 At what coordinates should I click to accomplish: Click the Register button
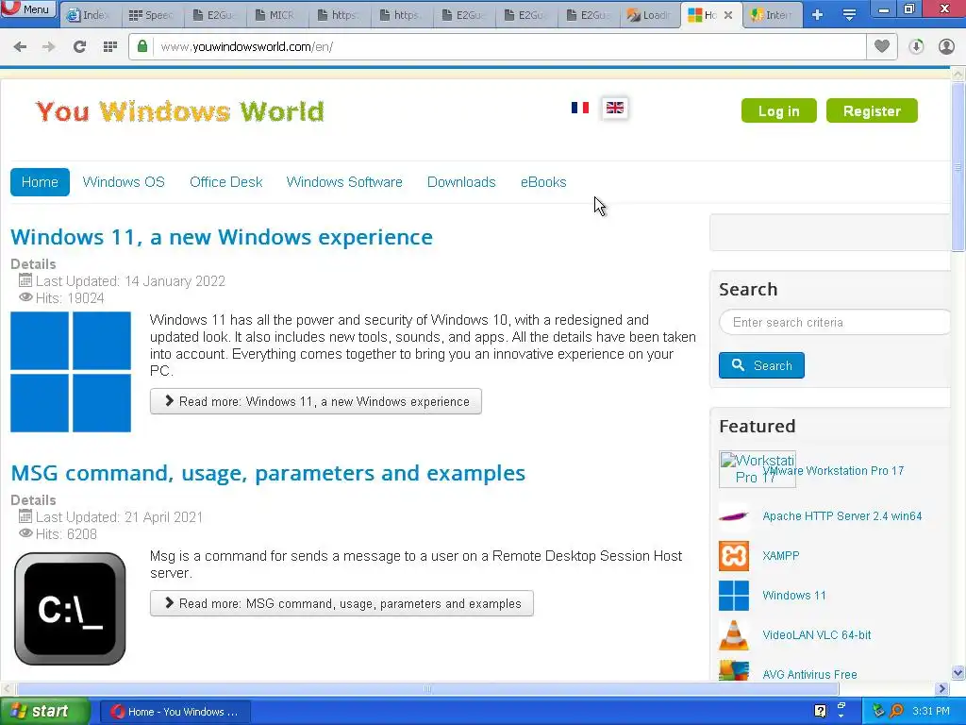872,111
